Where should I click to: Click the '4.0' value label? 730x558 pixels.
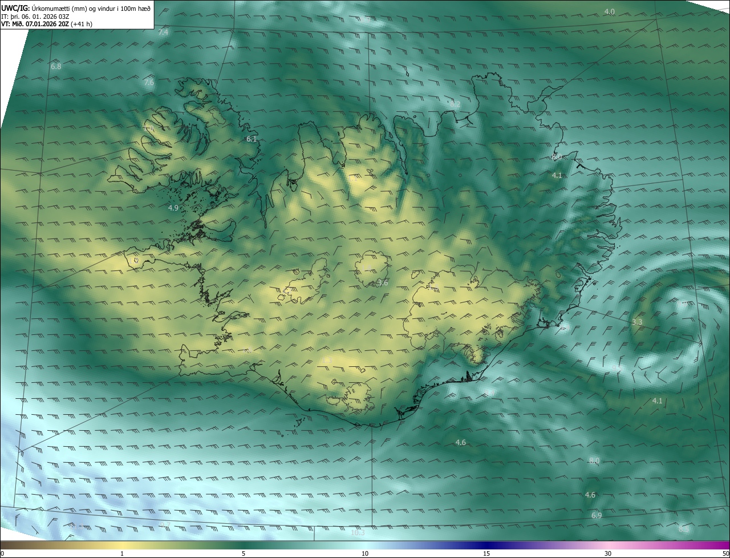pyautogui.click(x=610, y=12)
